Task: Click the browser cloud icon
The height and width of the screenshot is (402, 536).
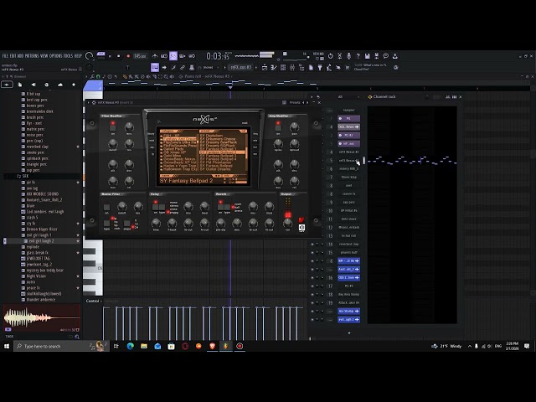Action: (60, 85)
